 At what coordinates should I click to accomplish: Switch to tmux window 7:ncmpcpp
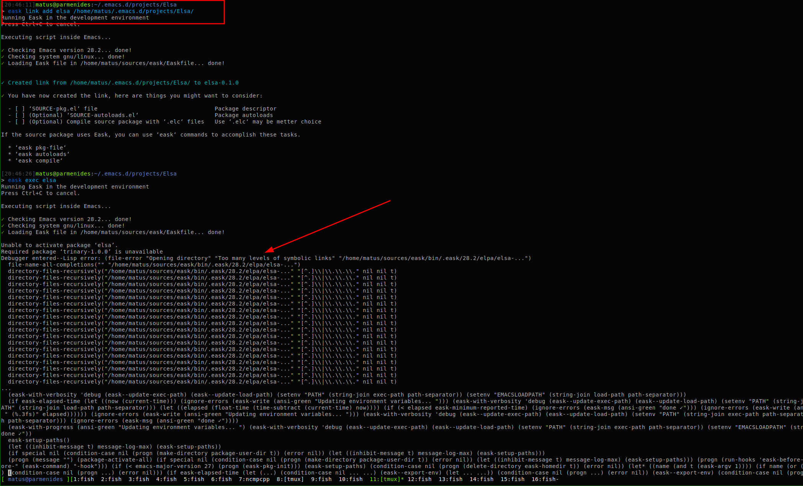coord(254,479)
